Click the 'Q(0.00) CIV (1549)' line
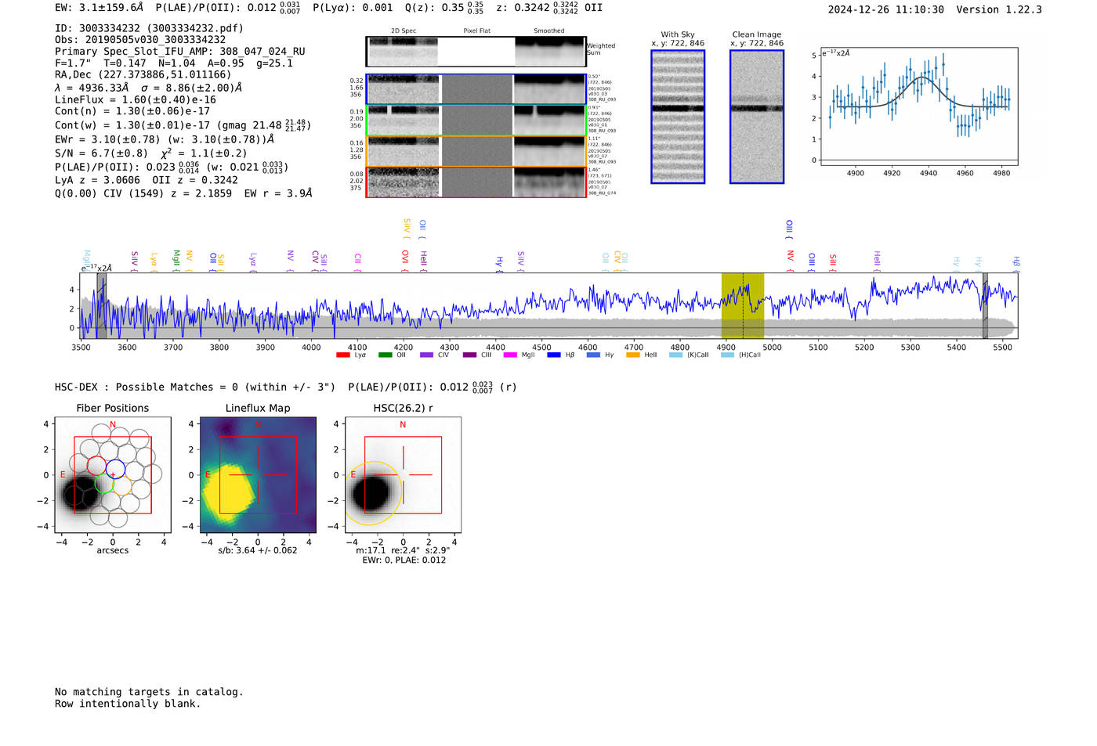1097x746 pixels. coord(183,193)
